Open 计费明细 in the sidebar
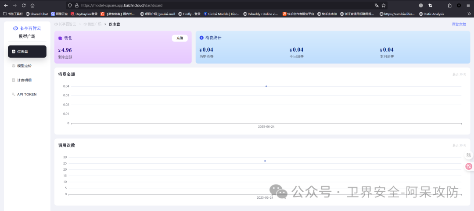The height and width of the screenshot is (211, 474). 27,80
